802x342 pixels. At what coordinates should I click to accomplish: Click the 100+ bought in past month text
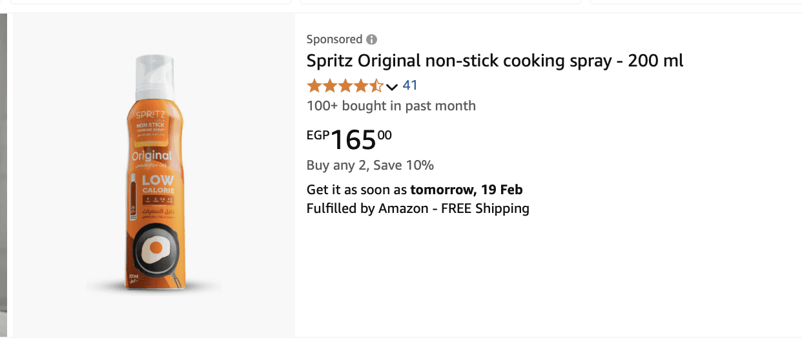click(391, 106)
